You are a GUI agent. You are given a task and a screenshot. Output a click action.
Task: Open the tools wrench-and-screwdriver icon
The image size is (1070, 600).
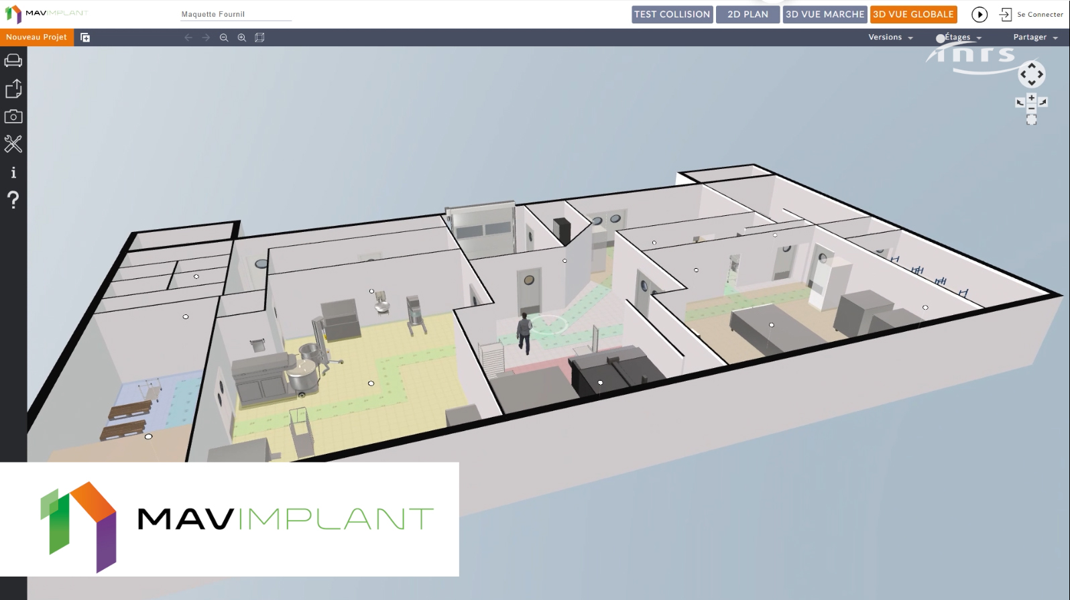(13, 143)
